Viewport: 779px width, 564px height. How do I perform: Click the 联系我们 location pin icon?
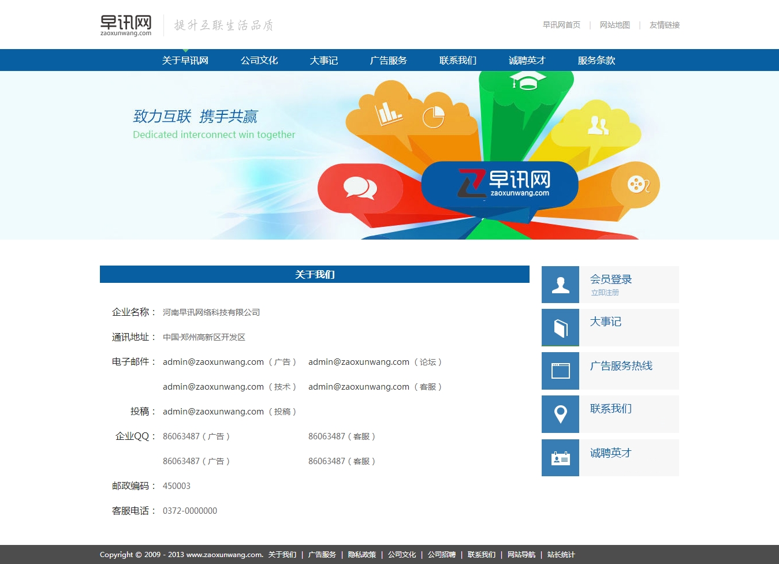[x=560, y=414]
